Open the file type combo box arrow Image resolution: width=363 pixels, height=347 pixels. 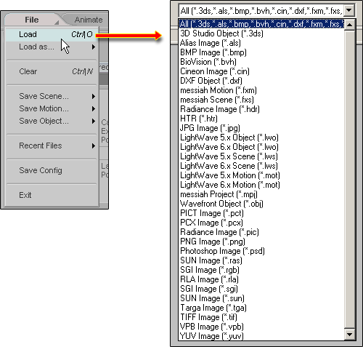[x=348, y=11]
